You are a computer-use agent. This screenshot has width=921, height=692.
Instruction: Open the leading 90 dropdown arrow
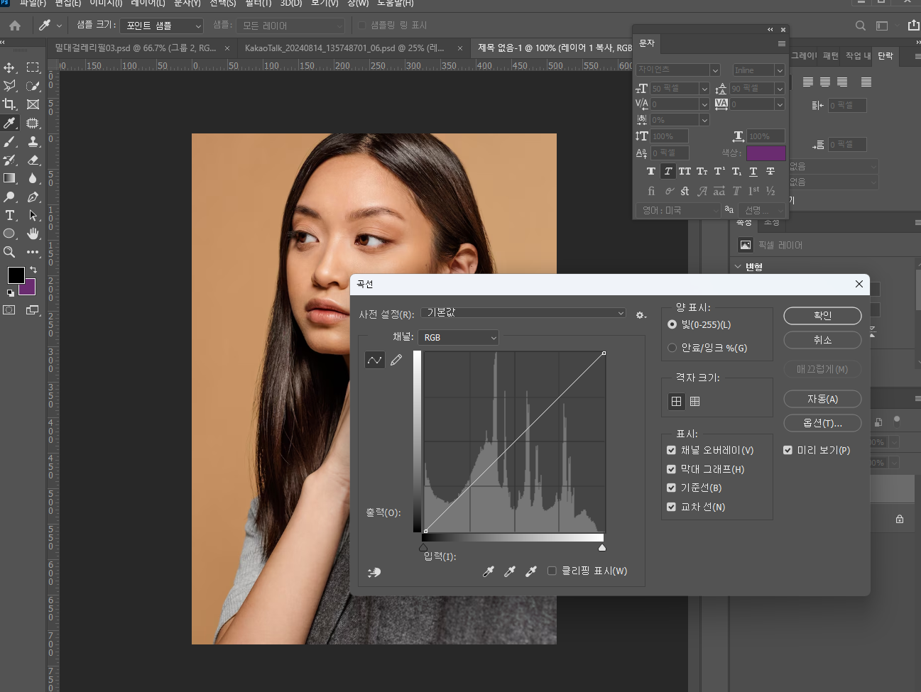coord(780,89)
